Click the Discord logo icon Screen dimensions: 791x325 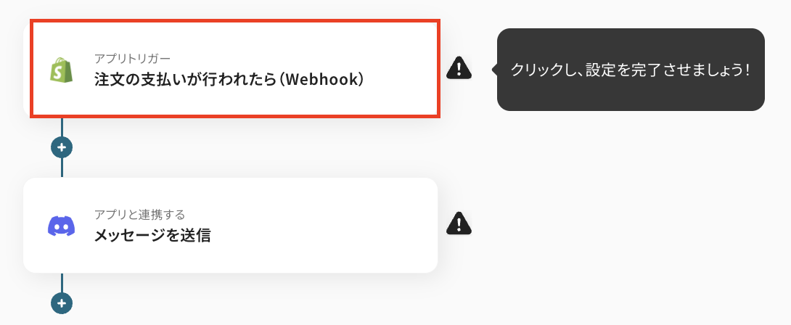62,226
